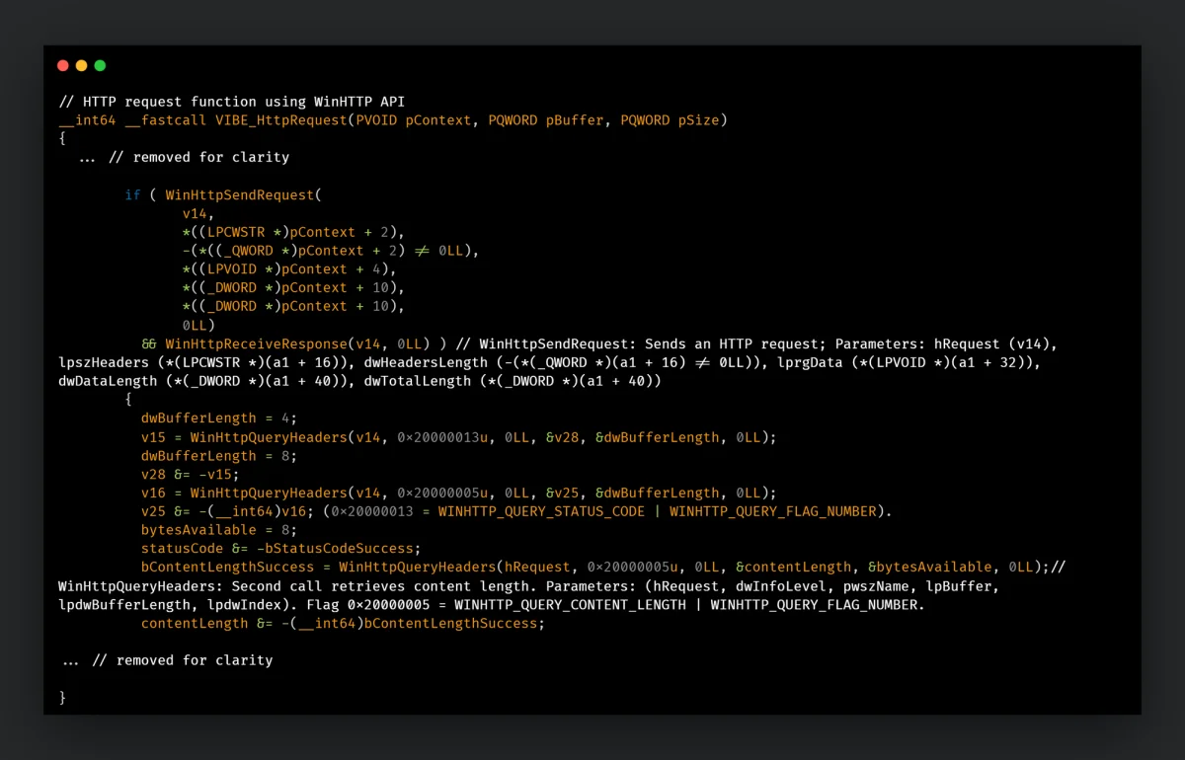1185x760 pixels.
Task: Click the red close window button
Action: (63, 66)
